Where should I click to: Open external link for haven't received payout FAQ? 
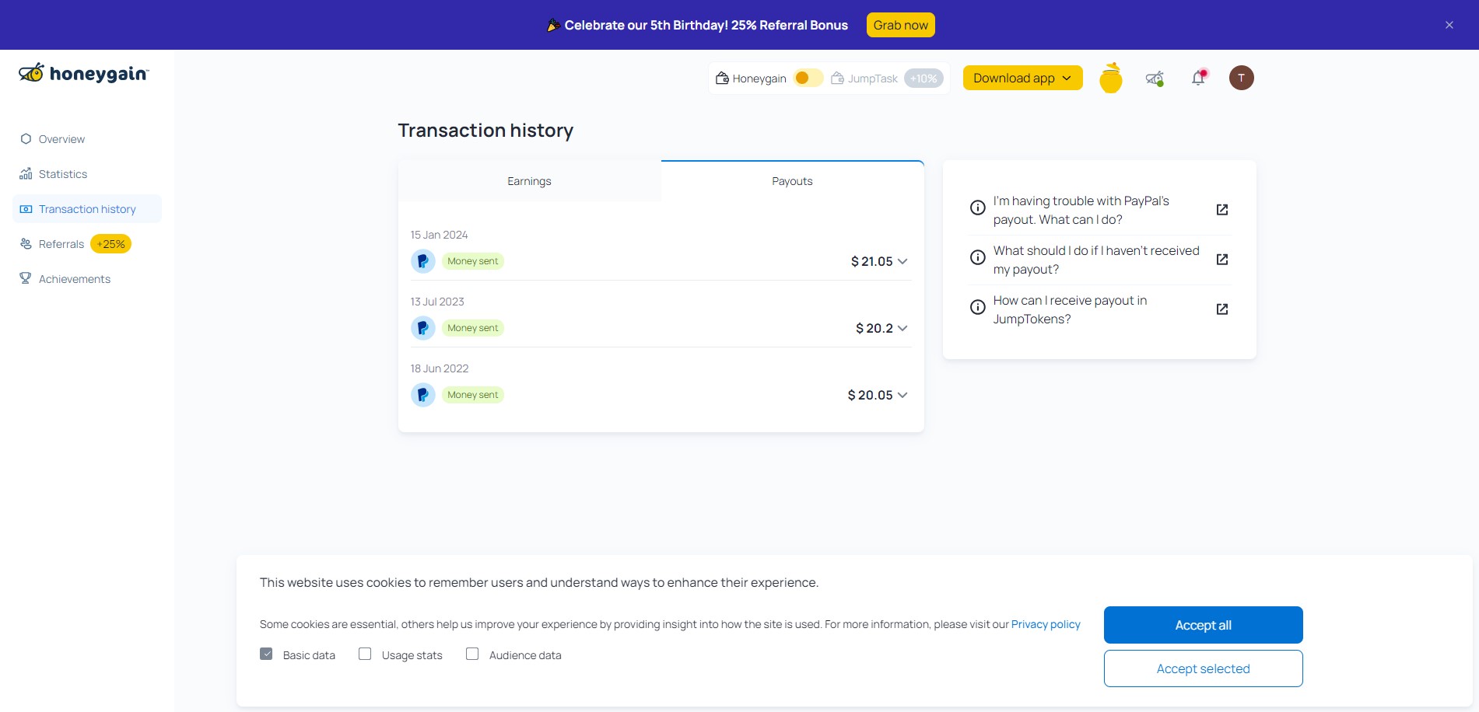tap(1221, 260)
